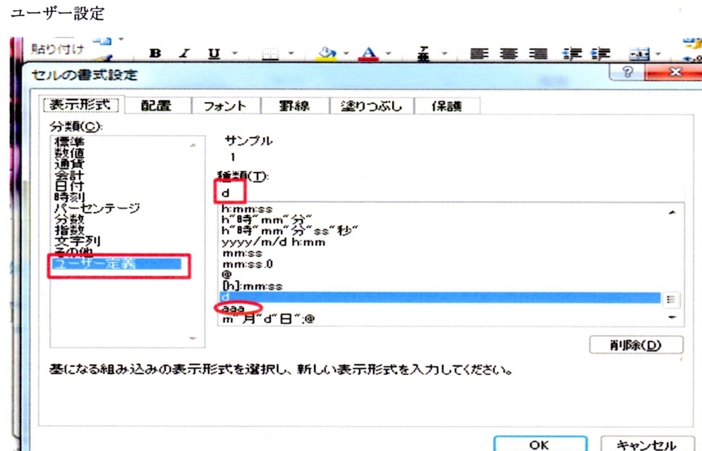The width and height of the screenshot is (702, 451).
Task: Center text using the center alignment icon
Action: click(509, 52)
